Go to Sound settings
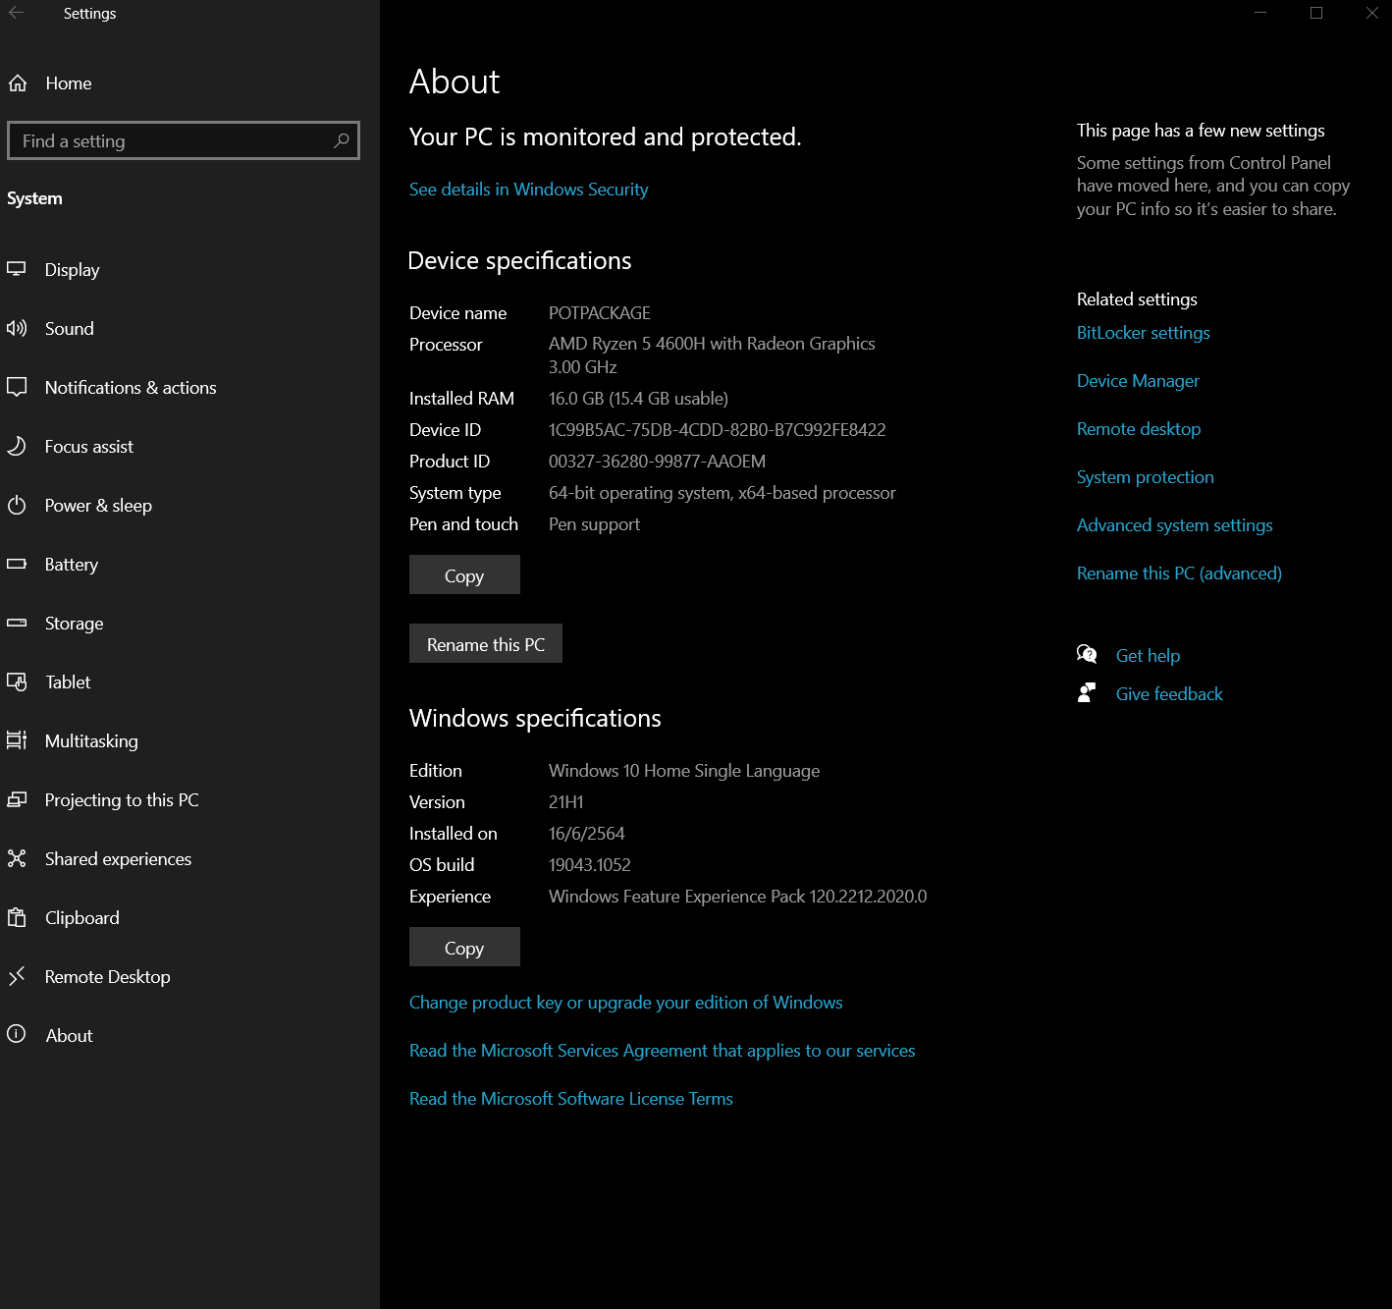1392x1309 pixels. point(189,328)
